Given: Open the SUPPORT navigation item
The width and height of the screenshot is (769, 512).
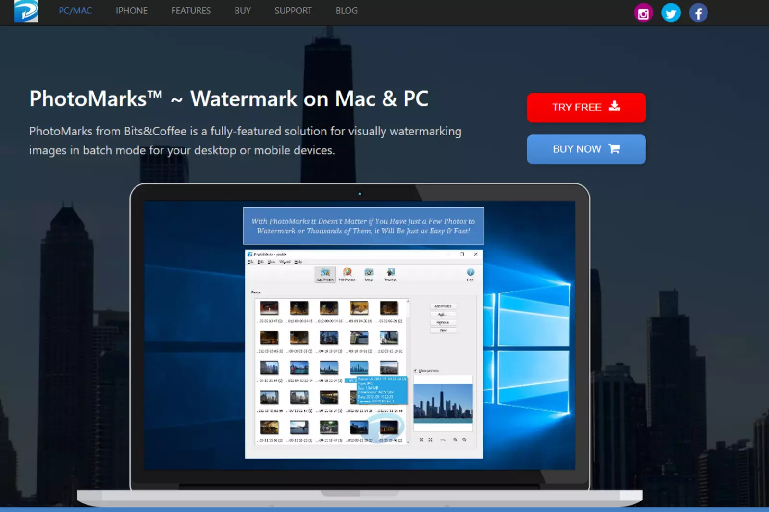Looking at the screenshot, I should pyautogui.click(x=293, y=11).
